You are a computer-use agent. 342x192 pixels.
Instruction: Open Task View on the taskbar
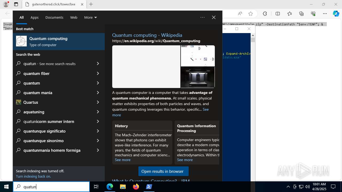(96, 187)
